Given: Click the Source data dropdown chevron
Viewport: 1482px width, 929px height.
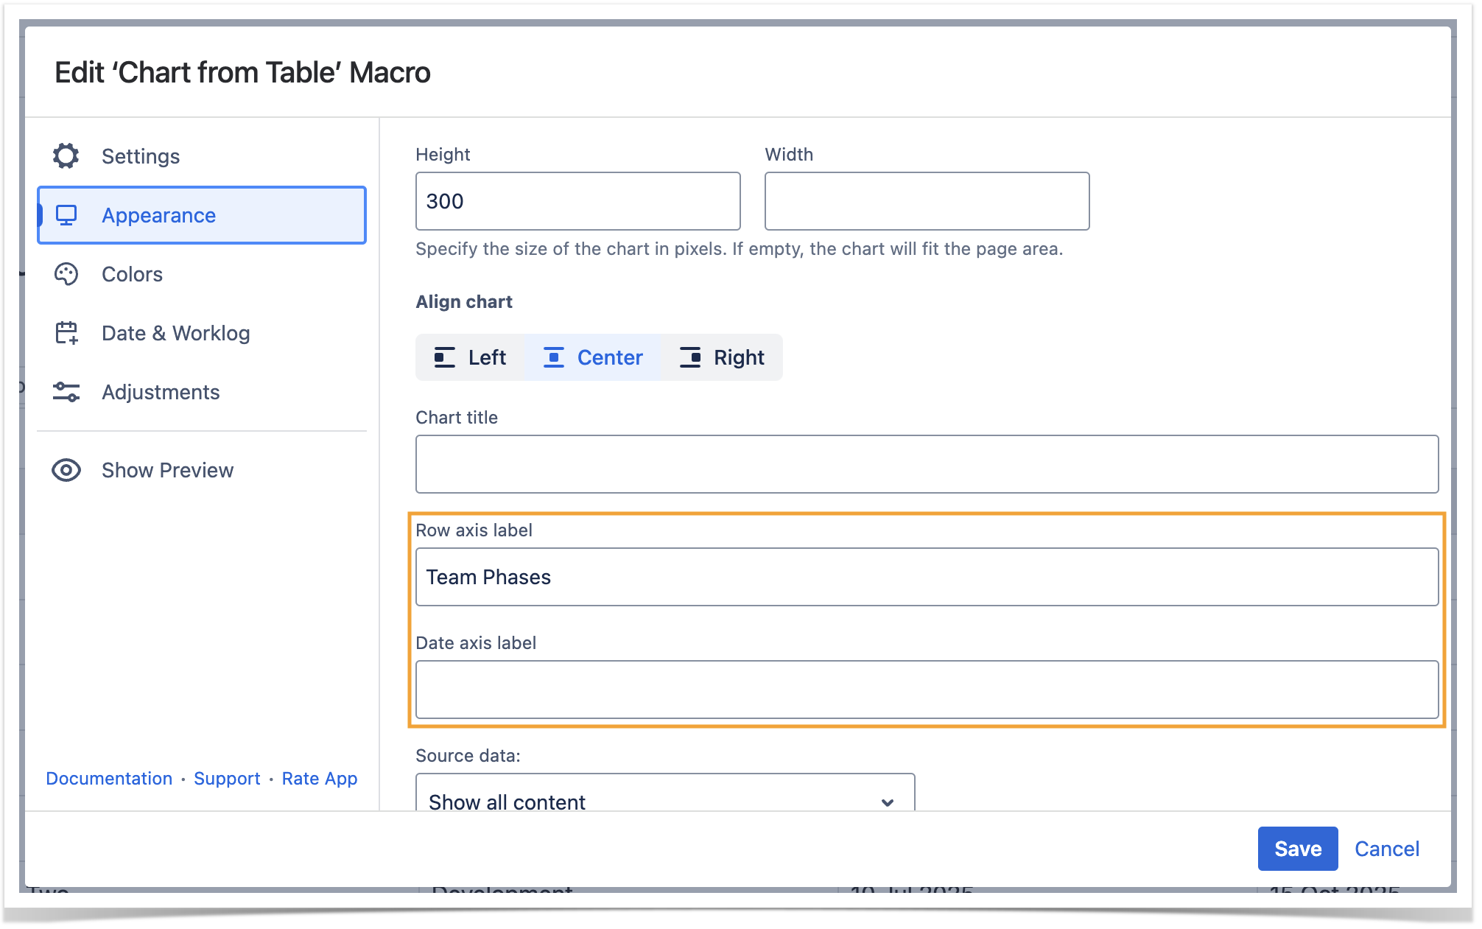Looking at the screenshot, I should click(888, 802).
